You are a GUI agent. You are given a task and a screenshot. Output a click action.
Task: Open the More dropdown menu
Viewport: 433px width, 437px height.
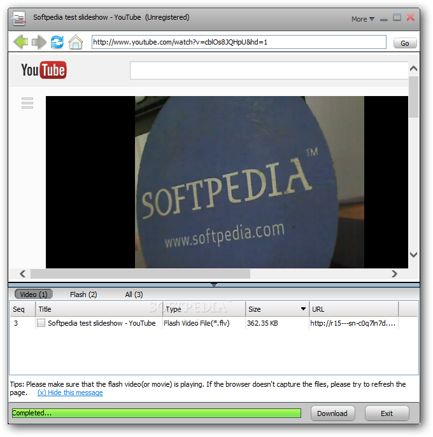tap(363, 19)
